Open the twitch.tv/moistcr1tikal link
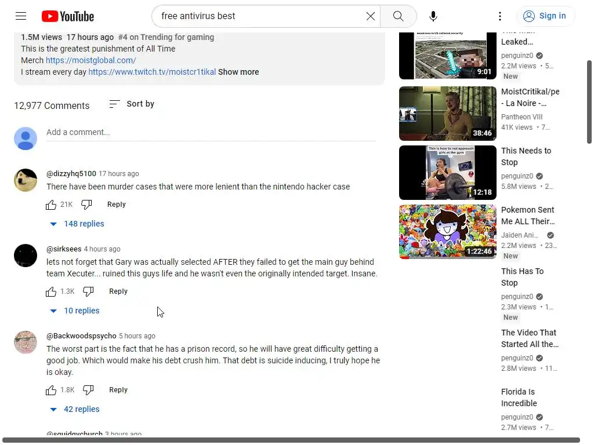594x445 pixels. click(152, 72)
